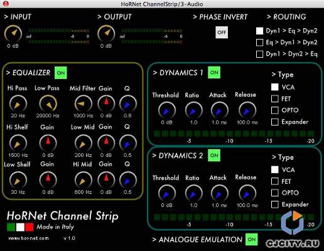The image size is (324, 251).
Task: Click the Dynamics 1 Release knob
Action: (x=247, y=110)
